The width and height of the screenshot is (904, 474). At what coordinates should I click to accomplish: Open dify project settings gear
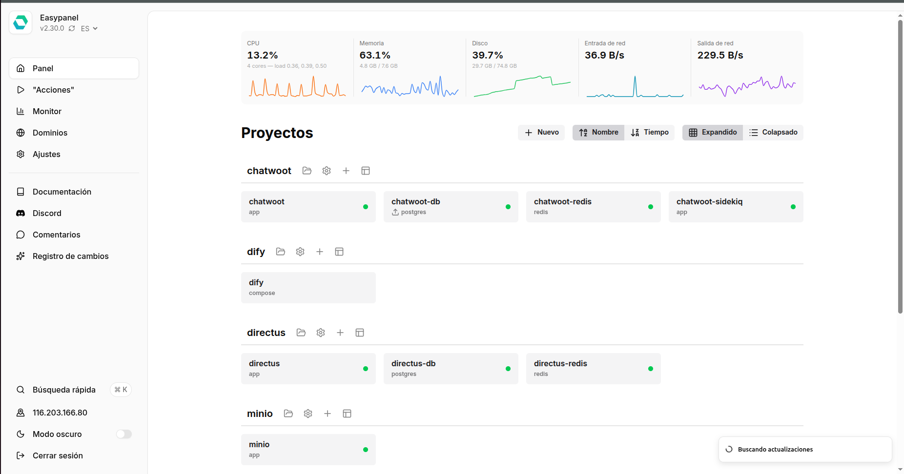(300, 252)
